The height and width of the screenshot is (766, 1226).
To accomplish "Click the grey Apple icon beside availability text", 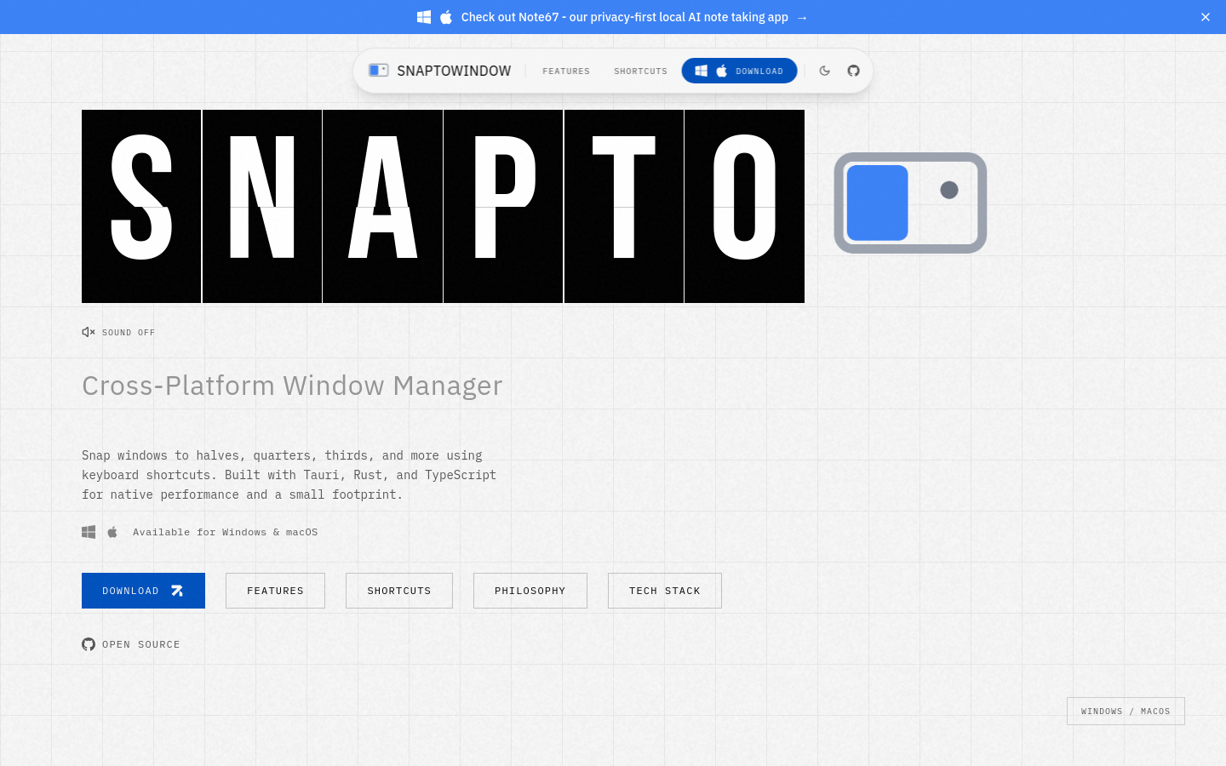I will tap(112, 532).
